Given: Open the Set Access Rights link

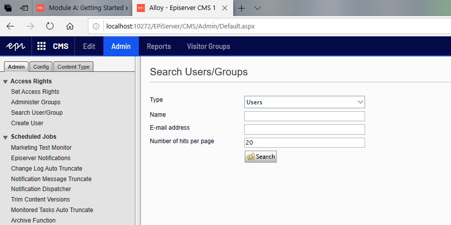Looking at the screenshot, I should tap(35, 92).
